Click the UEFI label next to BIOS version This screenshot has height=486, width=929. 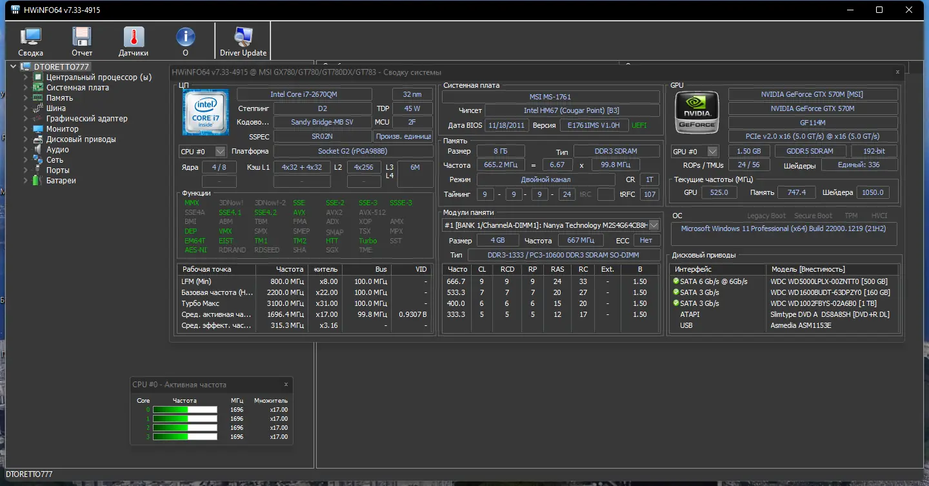(x=639, y=125)
